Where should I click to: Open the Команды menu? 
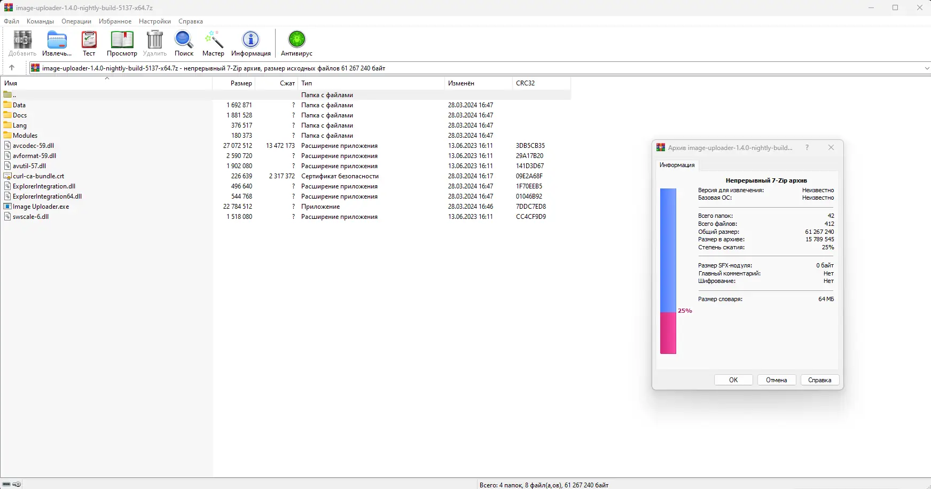40,21
